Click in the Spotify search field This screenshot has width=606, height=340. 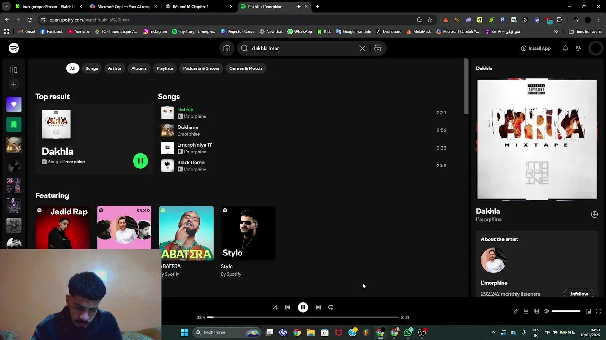(x=303, y=48)
